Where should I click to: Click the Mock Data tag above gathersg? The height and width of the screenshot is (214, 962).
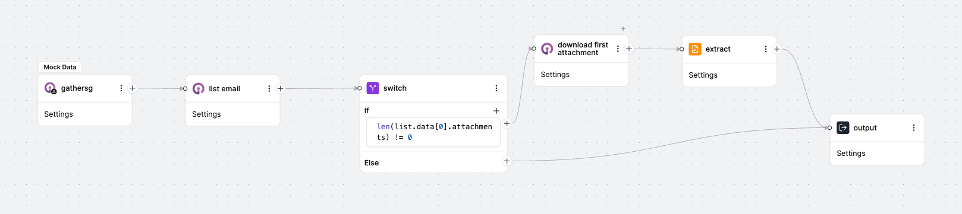[60, 67]
